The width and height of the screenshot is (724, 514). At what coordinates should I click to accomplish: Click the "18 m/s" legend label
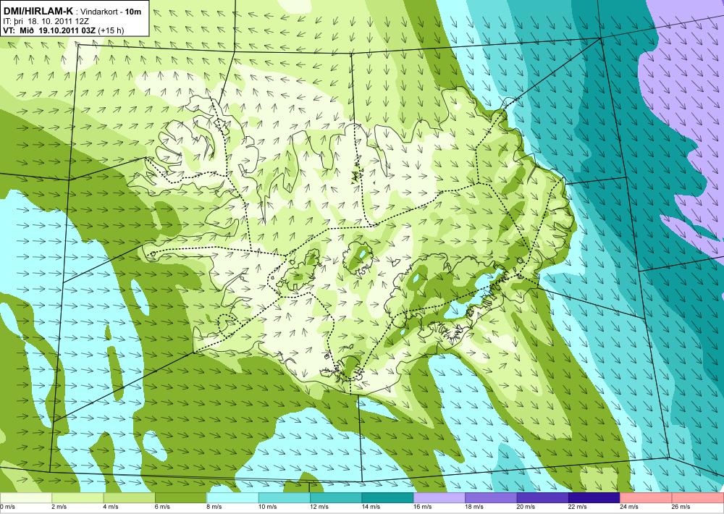click(x=474, y=507)
